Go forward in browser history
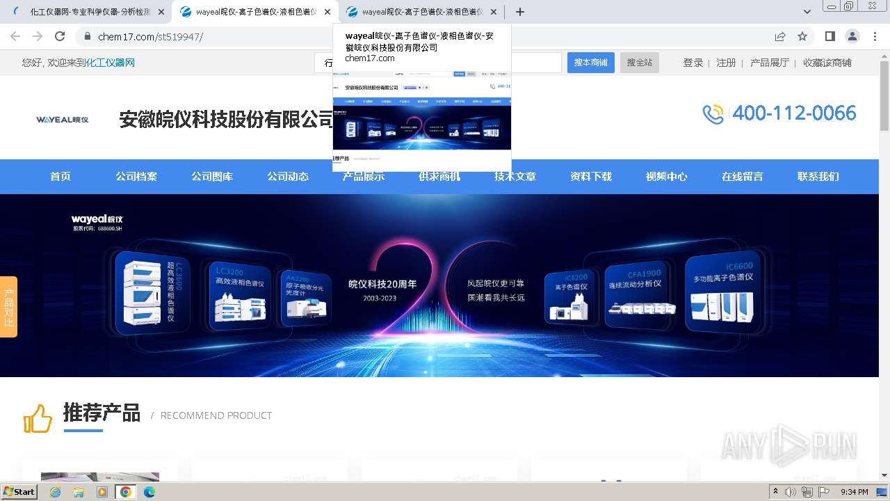This screenshot has width=890, height=501. pyautogui.click(x=38, y=36)
